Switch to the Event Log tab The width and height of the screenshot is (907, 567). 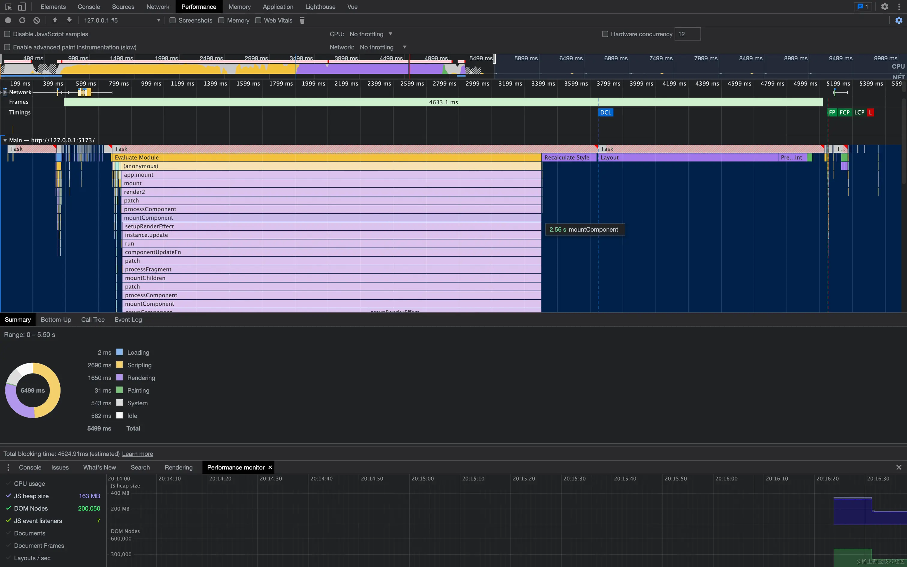point(128,319)
